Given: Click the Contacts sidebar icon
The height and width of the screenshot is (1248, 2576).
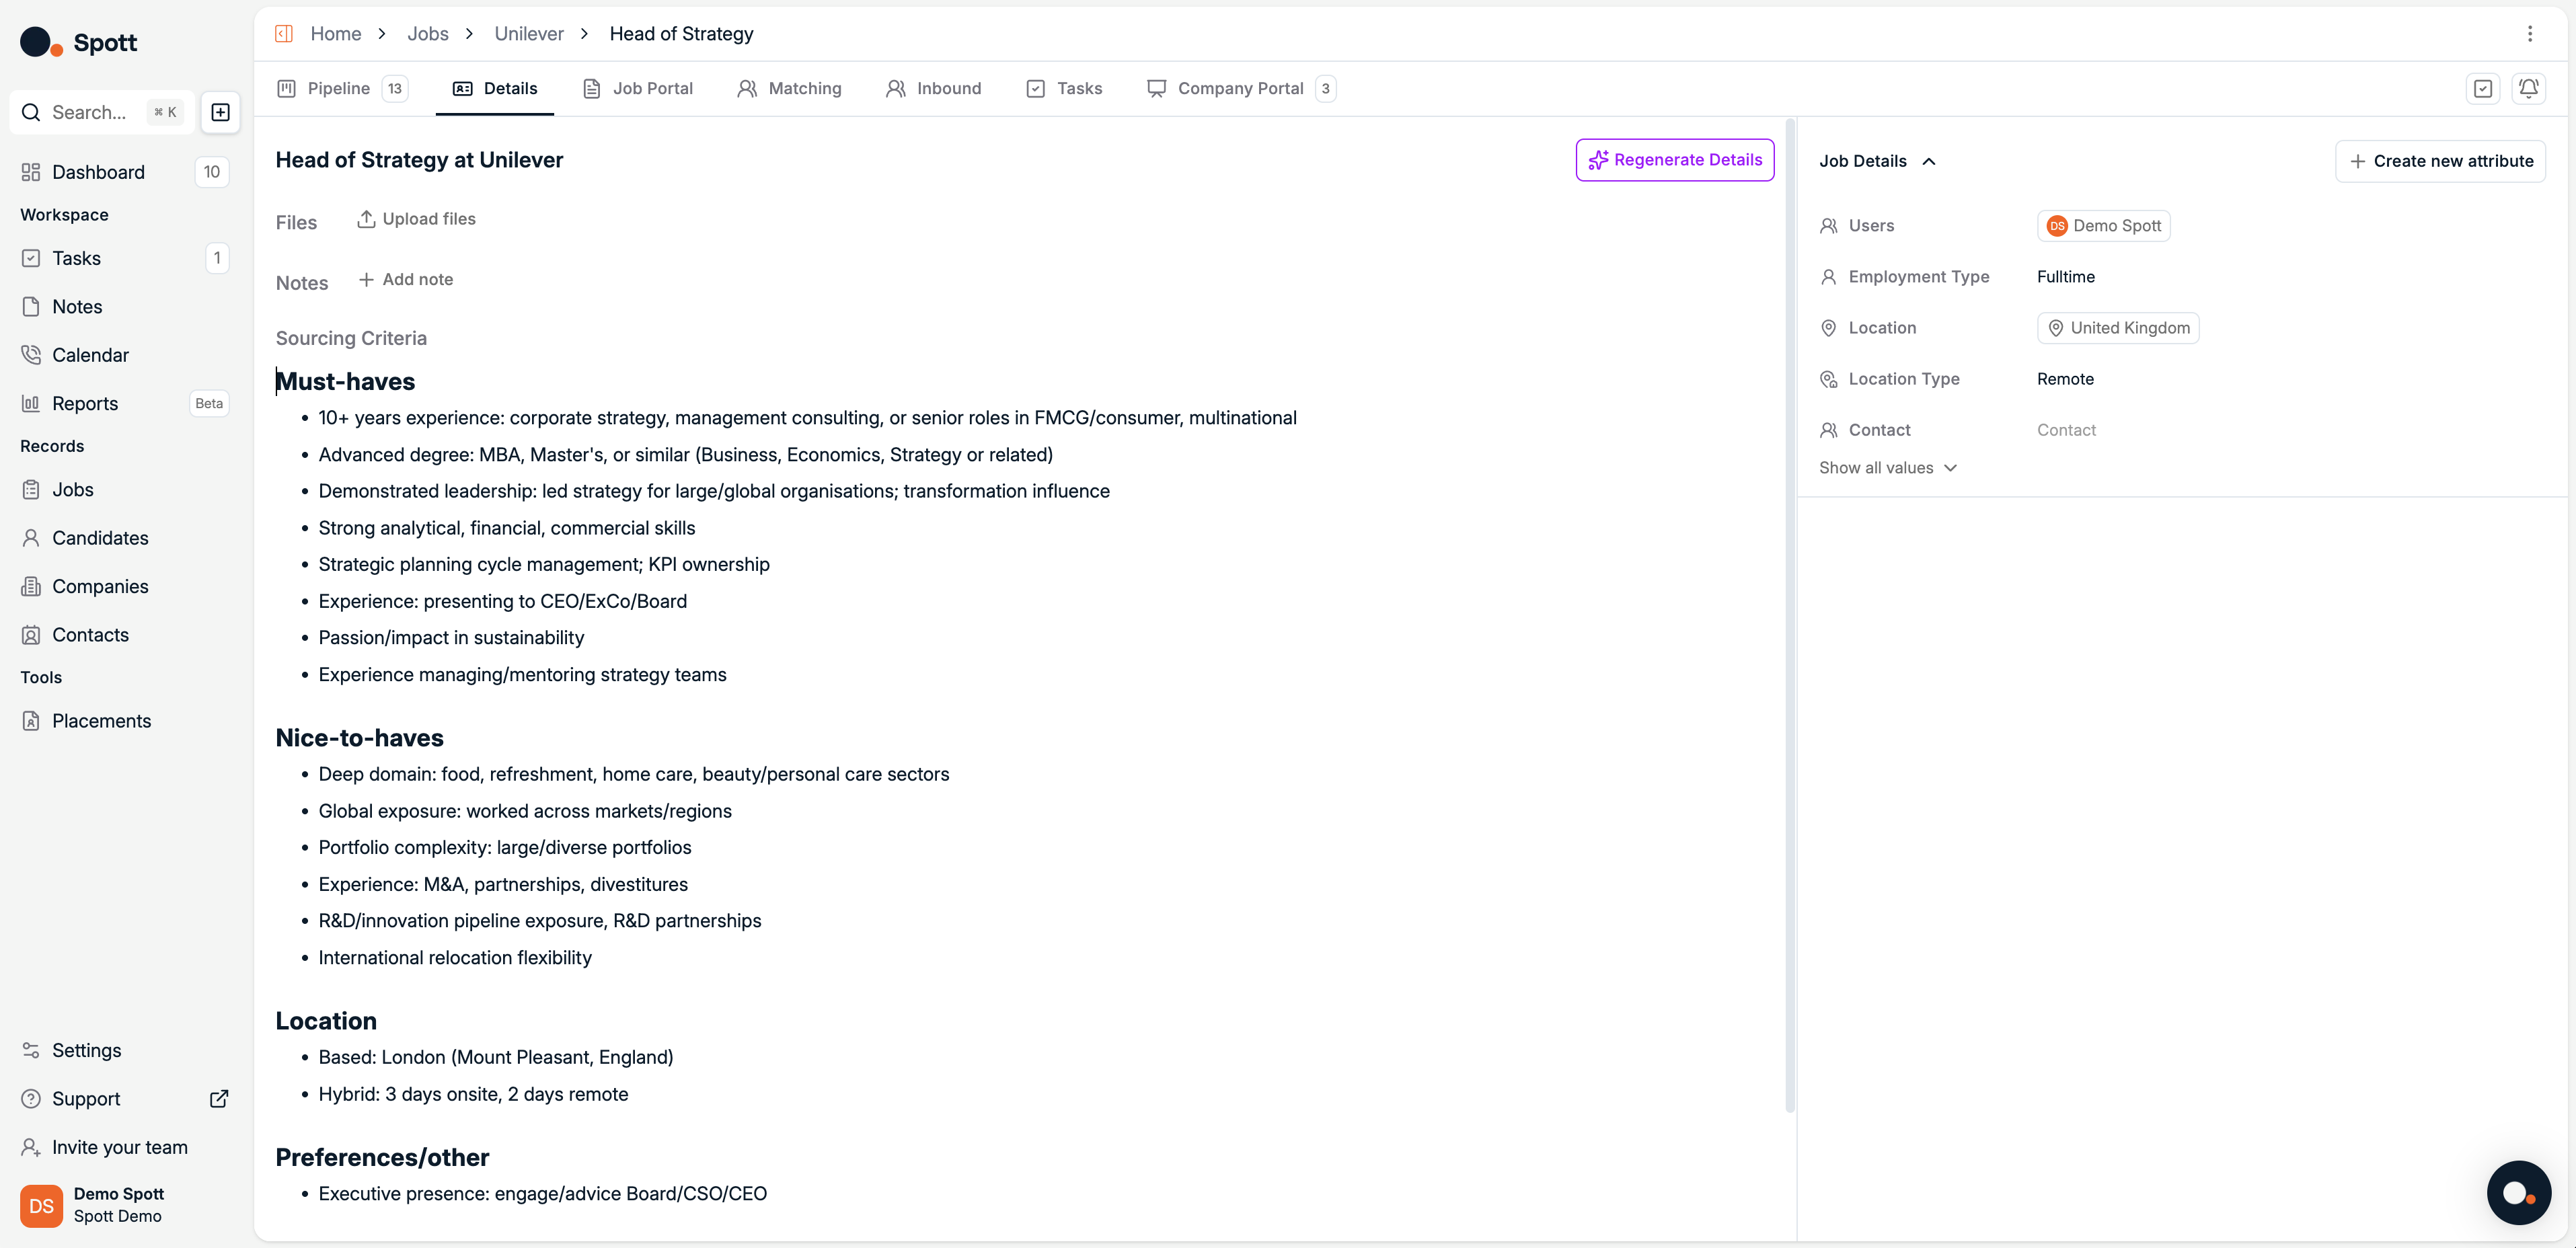Looking at the screenshot, I should tap(31, 635).
